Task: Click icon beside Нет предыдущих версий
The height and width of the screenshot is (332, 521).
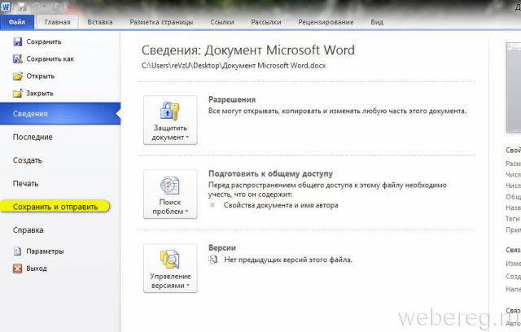Action: [213, 260]
